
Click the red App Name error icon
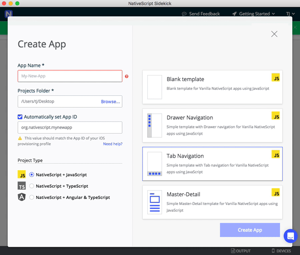127,76
